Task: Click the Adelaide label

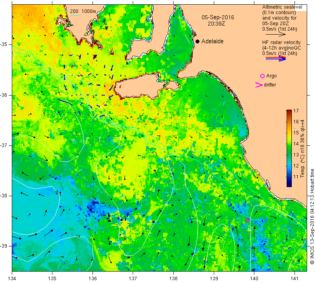Action: tap(212, 41)
